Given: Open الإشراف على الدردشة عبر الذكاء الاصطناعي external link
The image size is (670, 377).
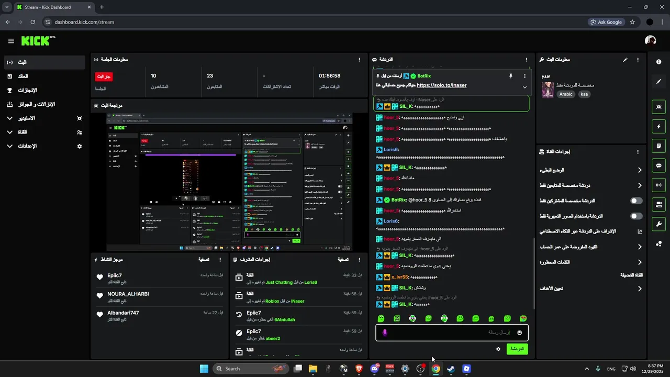Looking at the screenshot, I should point(591,231).
